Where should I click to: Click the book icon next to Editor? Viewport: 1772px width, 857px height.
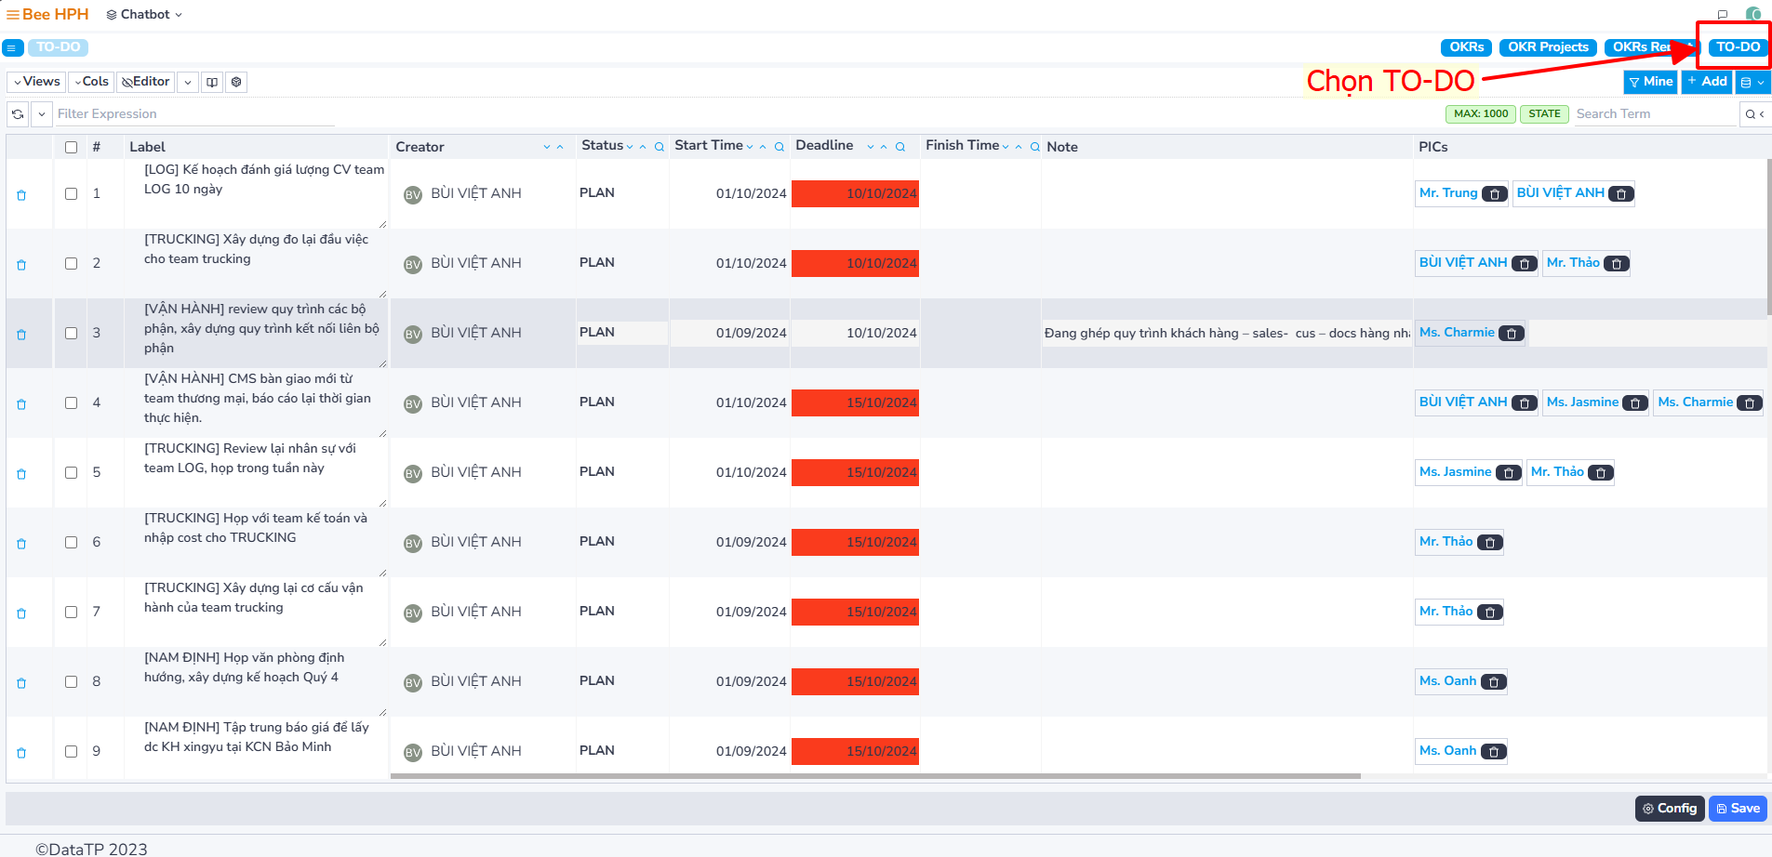coord(212,82)
